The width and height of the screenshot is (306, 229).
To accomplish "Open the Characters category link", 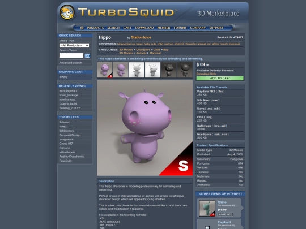I will tap(143, 50).
